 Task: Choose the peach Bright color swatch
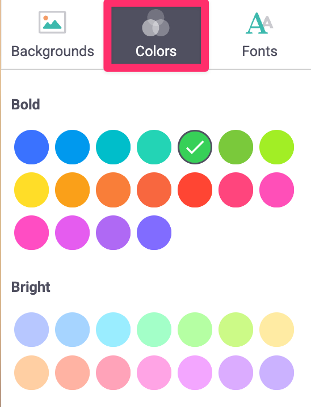(31, 373)
